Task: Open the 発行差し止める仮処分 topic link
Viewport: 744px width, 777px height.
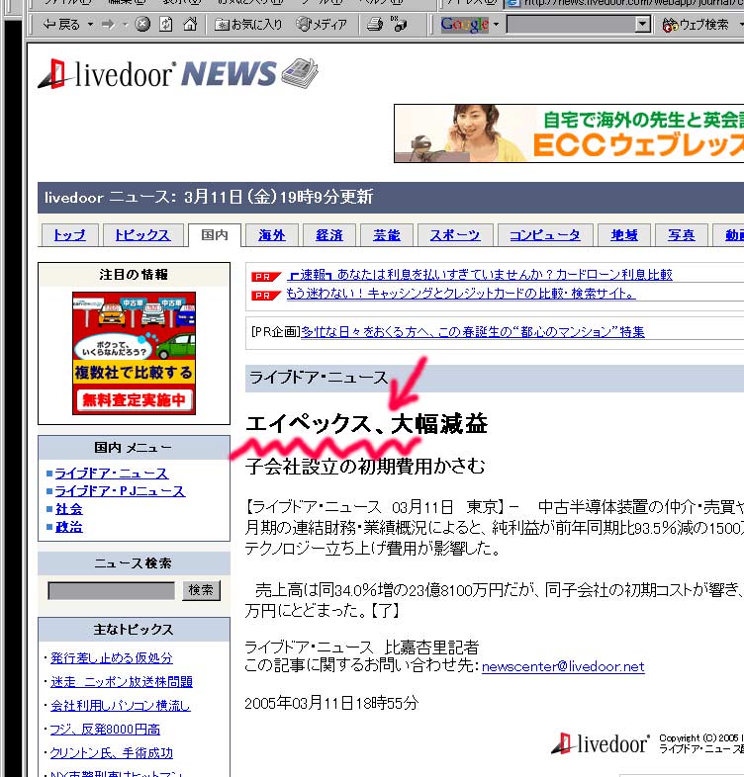Action: coord(112,658)
